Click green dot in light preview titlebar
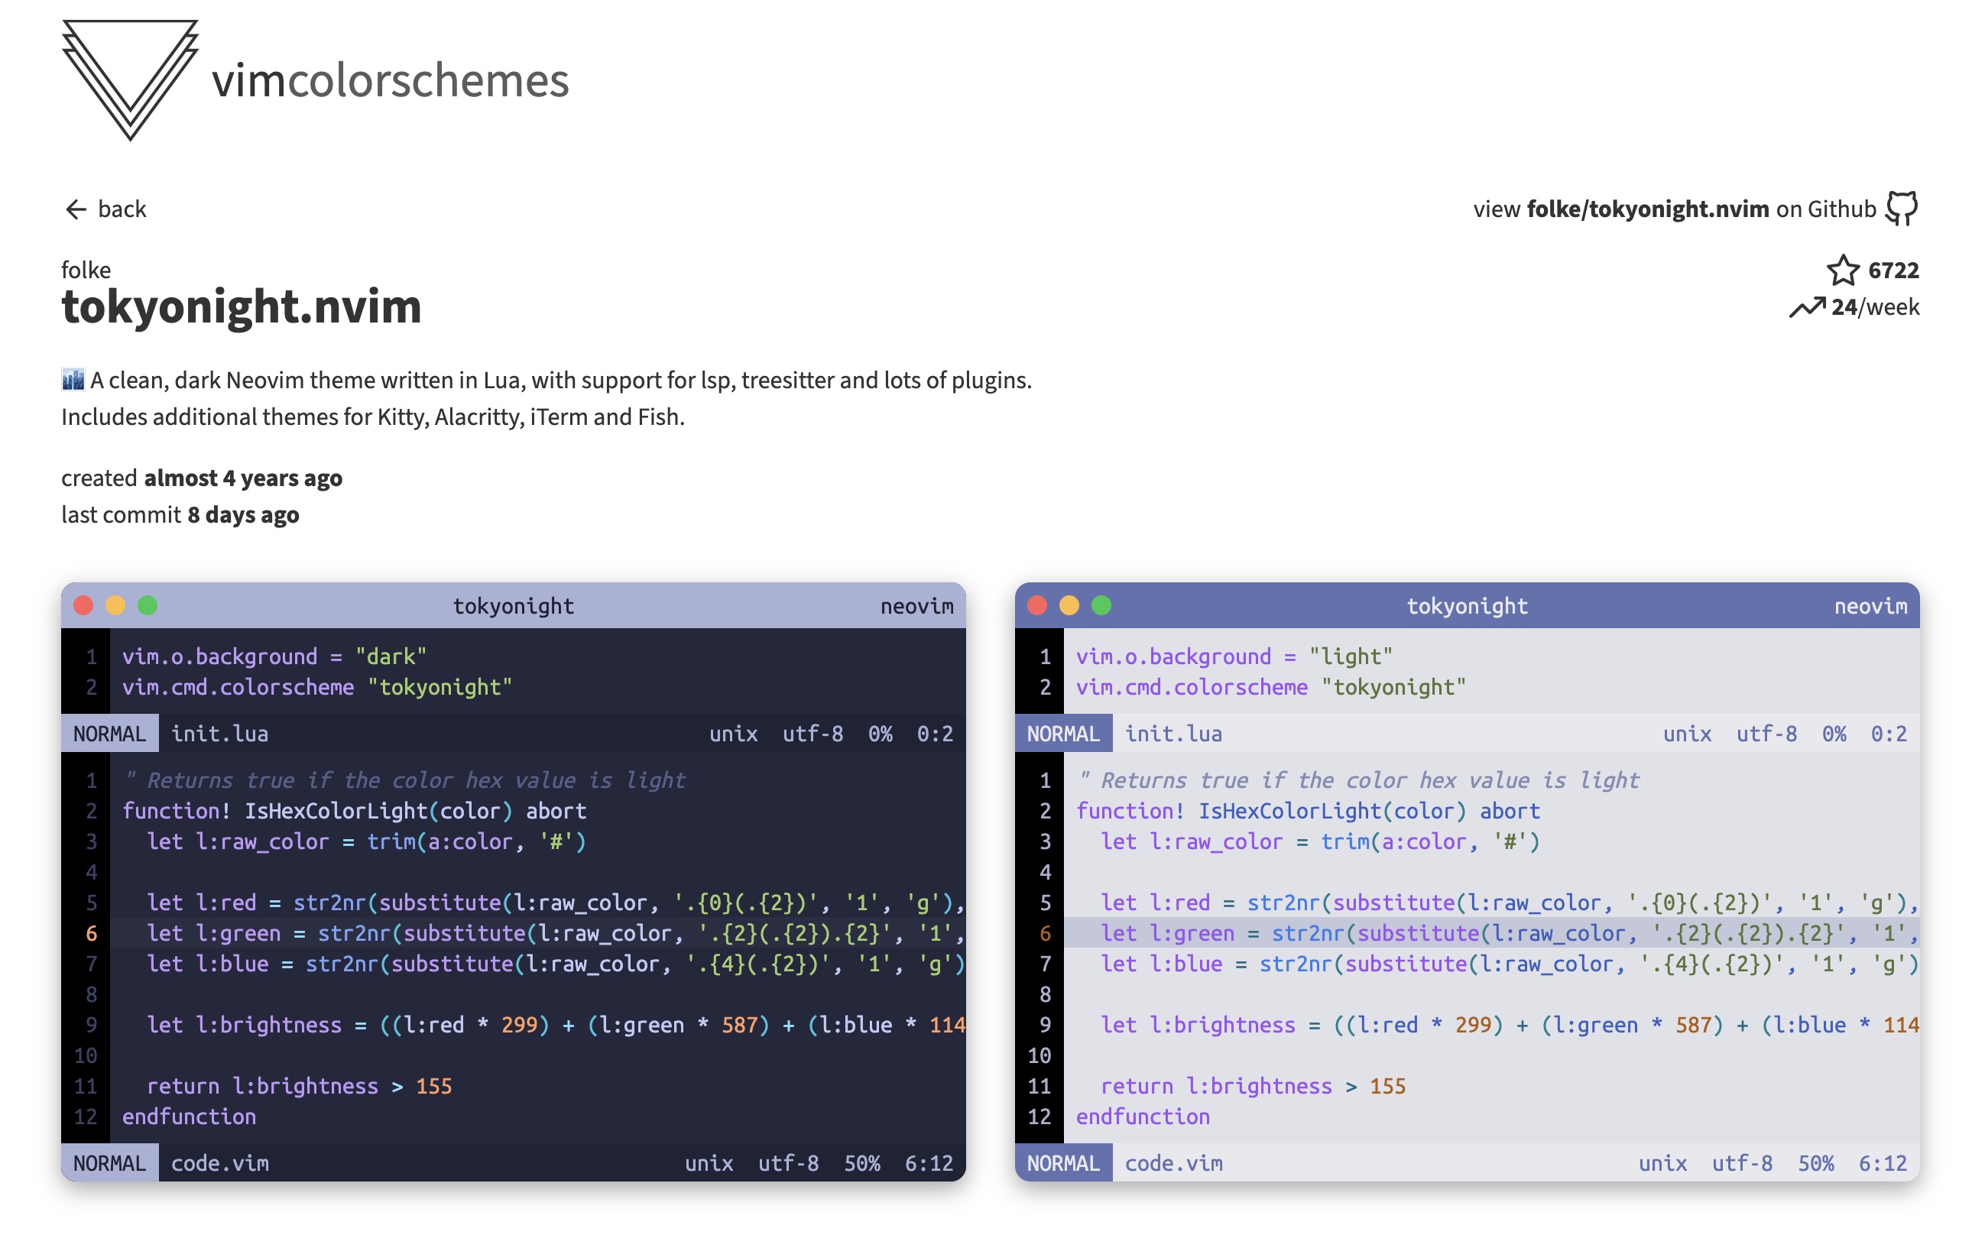 coord(1101,605)
